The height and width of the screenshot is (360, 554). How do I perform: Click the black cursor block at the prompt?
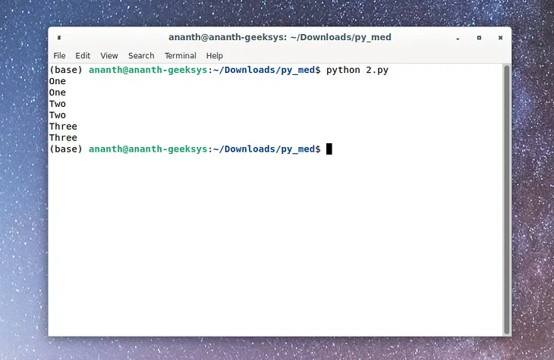(x=329, y=149)
